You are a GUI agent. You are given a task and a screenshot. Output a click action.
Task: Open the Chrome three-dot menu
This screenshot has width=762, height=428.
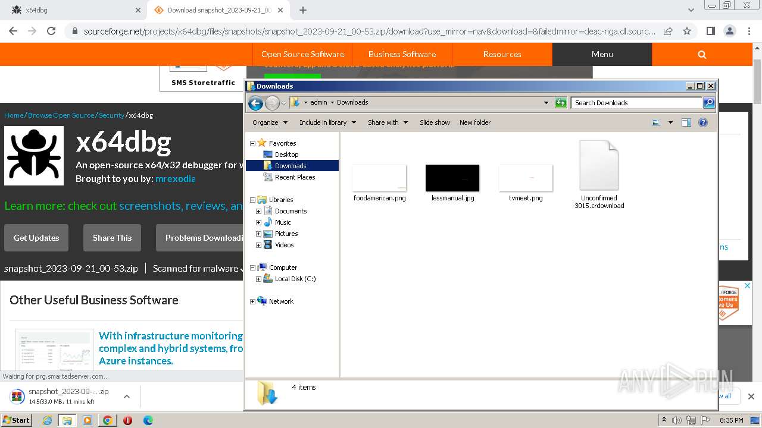[x=748, y=31]
